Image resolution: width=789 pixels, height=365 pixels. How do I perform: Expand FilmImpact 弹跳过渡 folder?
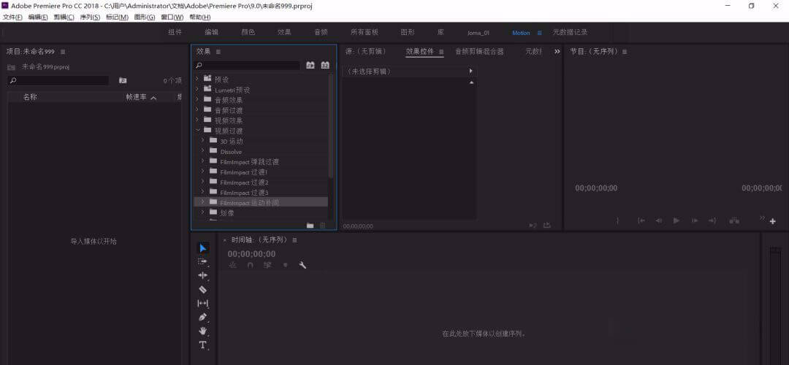[x=203, y=161]
